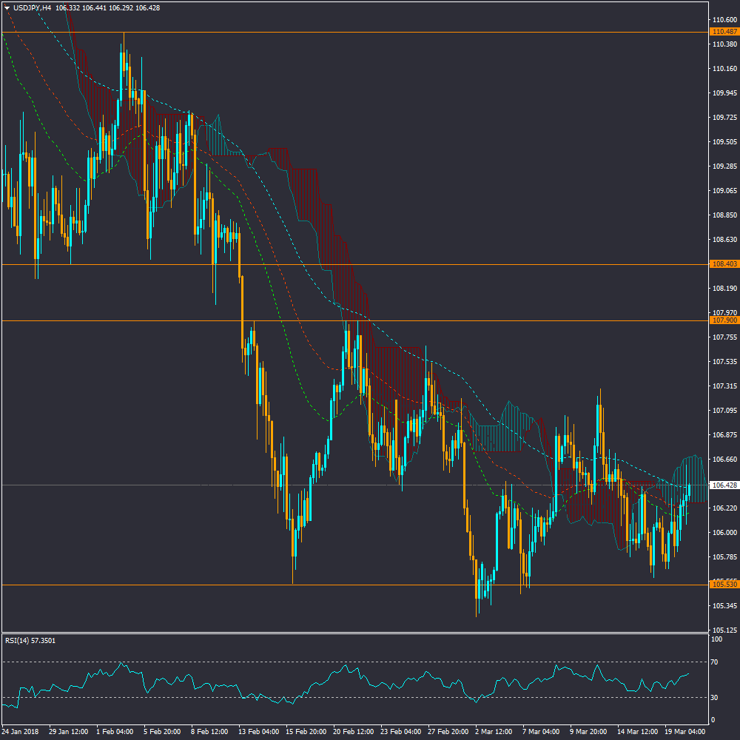Image resolution: width=740 pixels, height=740 pixels.
Task: Click the 13 Feb 04:00 time label
Action: tap(260, 731)
